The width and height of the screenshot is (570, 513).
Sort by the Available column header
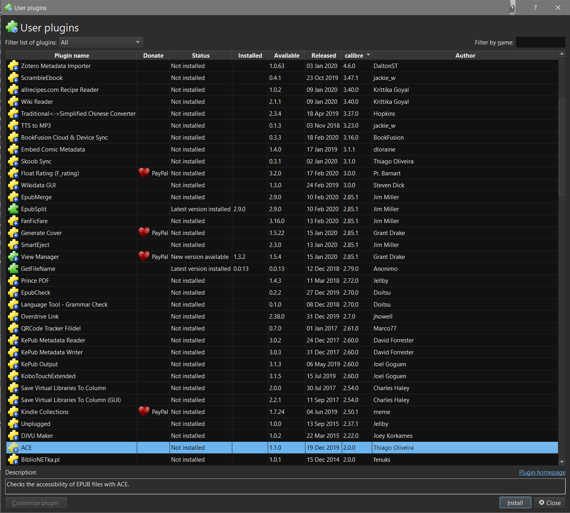coord(286,56)
